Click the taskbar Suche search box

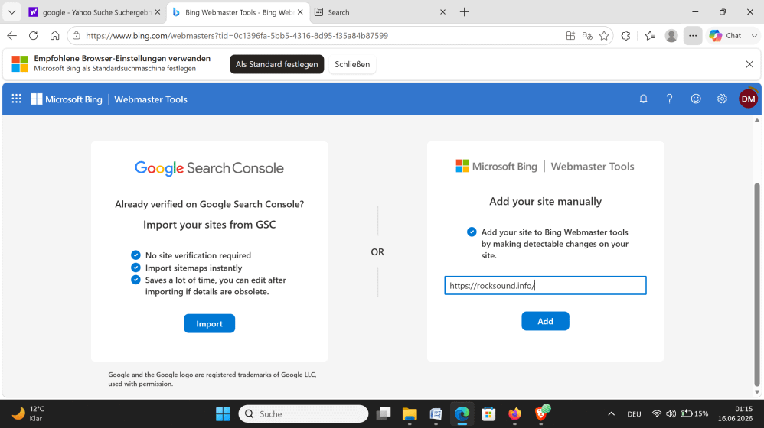point(303,414)
